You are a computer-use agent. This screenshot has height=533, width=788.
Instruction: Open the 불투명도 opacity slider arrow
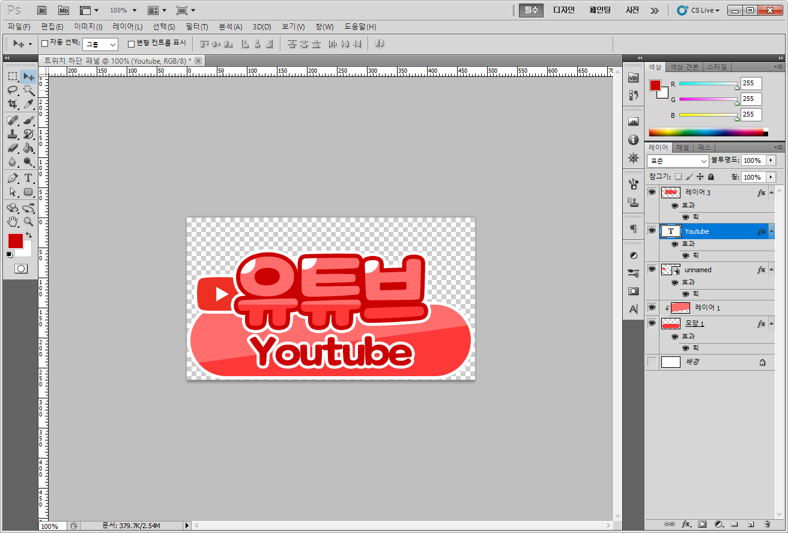(772, 160)
